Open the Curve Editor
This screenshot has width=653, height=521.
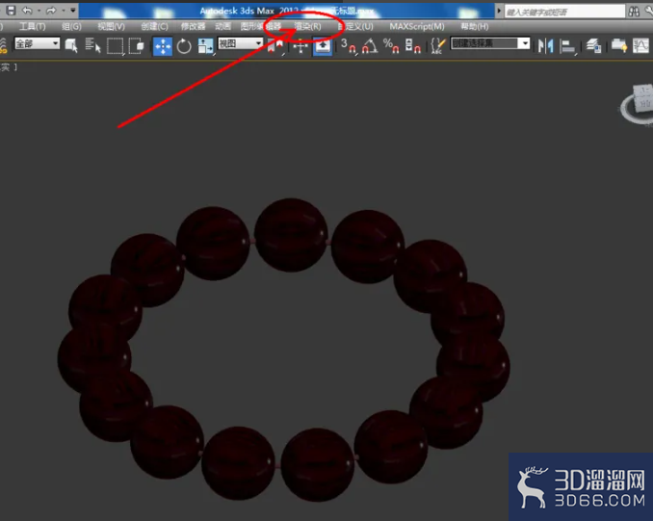(640, 46)
